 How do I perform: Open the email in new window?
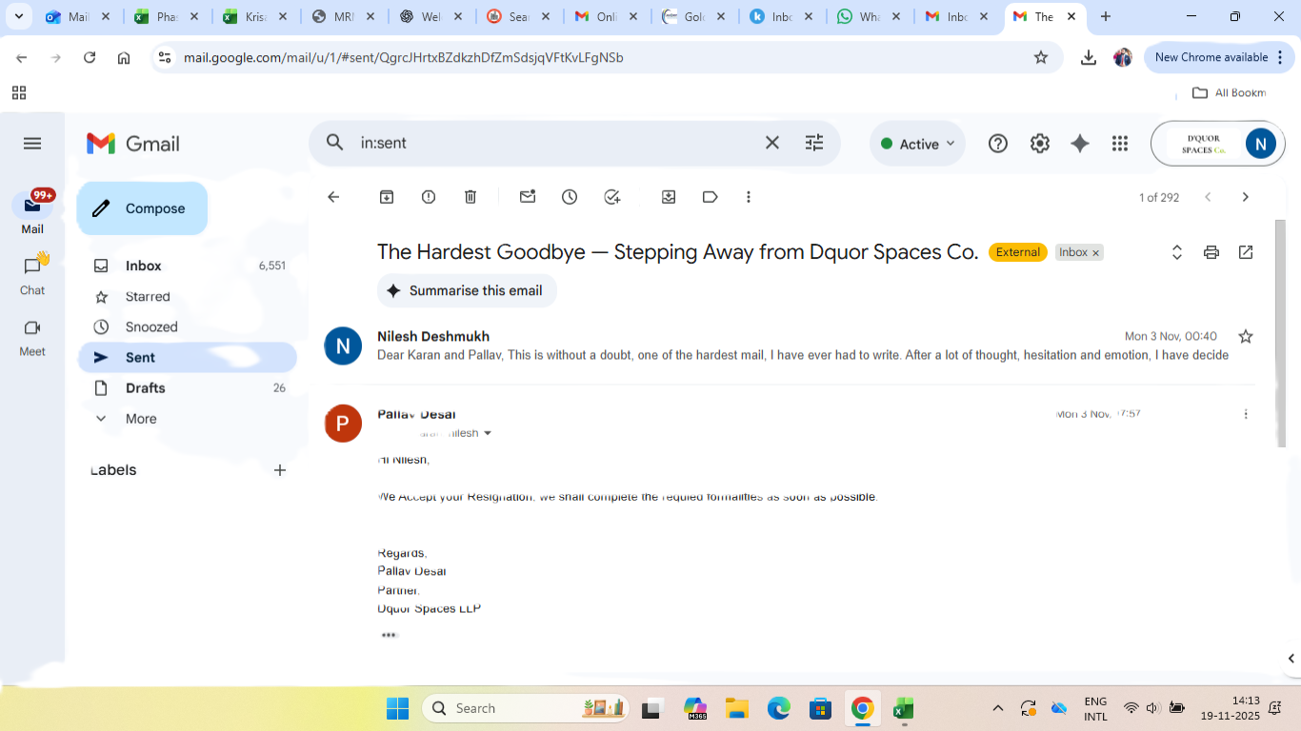1246,252
